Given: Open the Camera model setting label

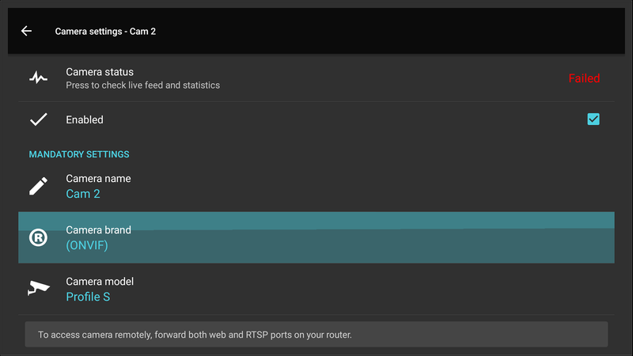Looking at the screenshot, I should click(x=100, y=282).
